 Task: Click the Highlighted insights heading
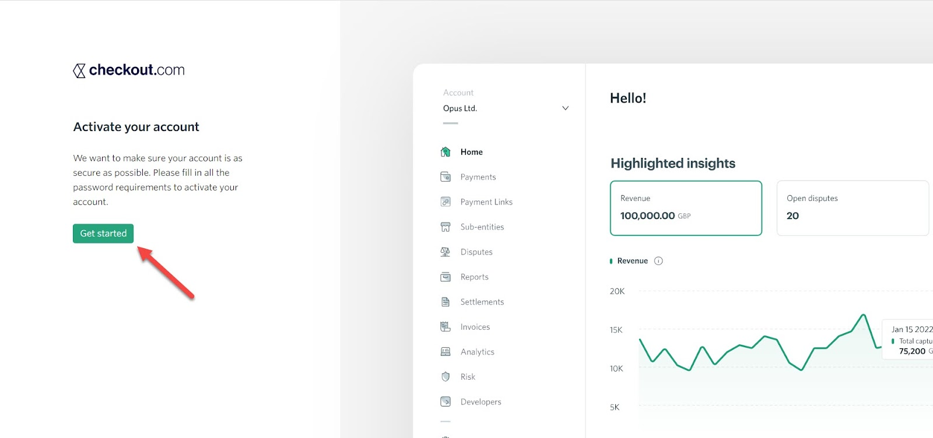673,163
